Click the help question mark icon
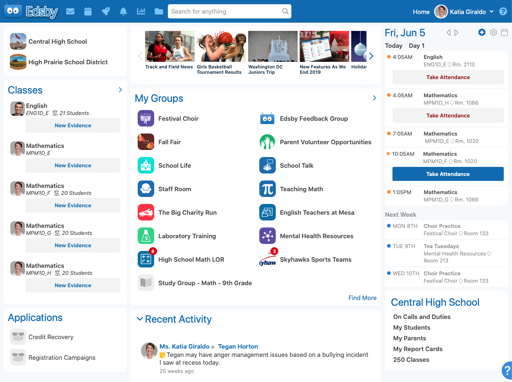 coord(503,12)
